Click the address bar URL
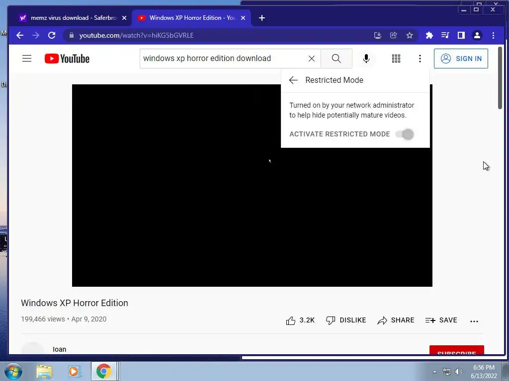The height and width of the screenshot is (381, 509). point(136,35)
